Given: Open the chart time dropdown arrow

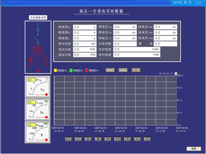Looking at the screenshot, I should pyautogui.click(x=176, y=73).
